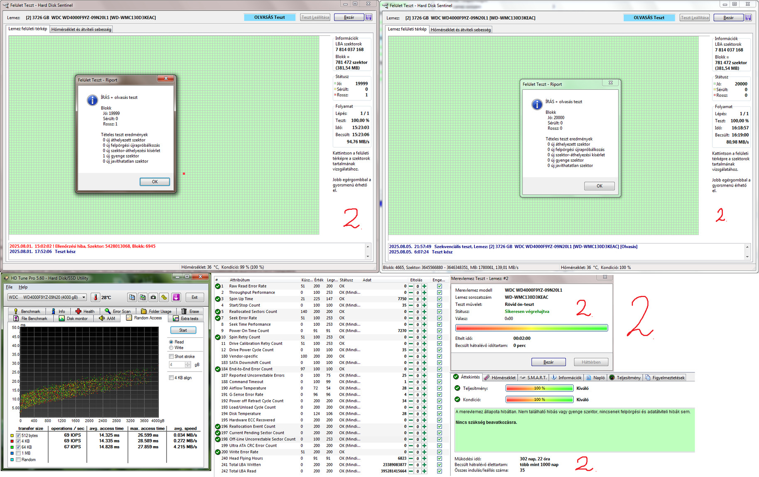Click HD Tune's copy info to clipboard icon
This screenshot has width=759, height=477.
(x=132, y=297)
